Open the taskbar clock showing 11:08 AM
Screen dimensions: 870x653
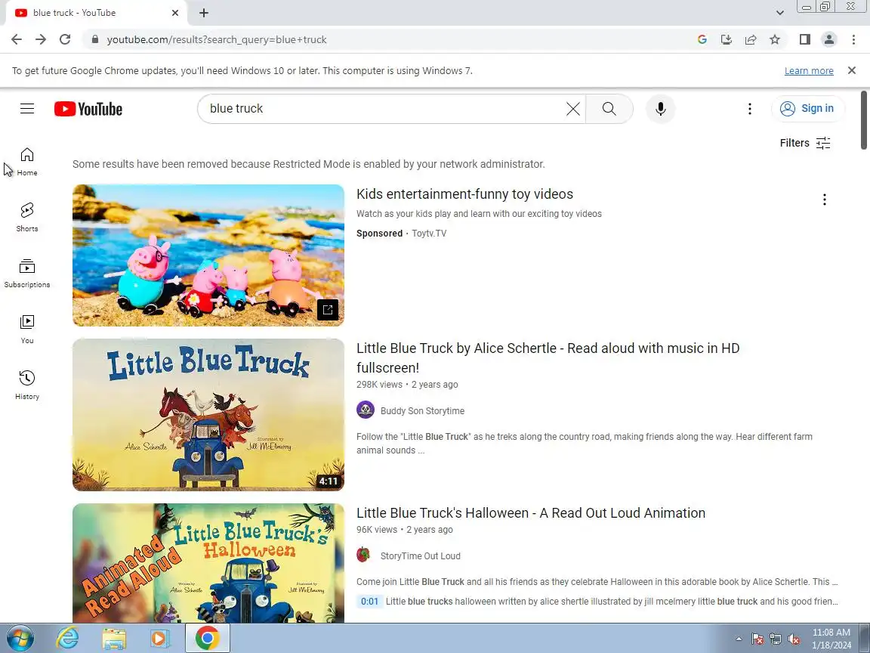831,639
